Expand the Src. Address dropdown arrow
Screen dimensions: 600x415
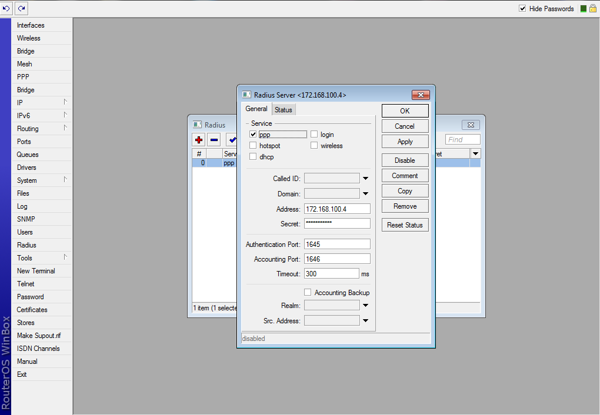coord(365,321)
